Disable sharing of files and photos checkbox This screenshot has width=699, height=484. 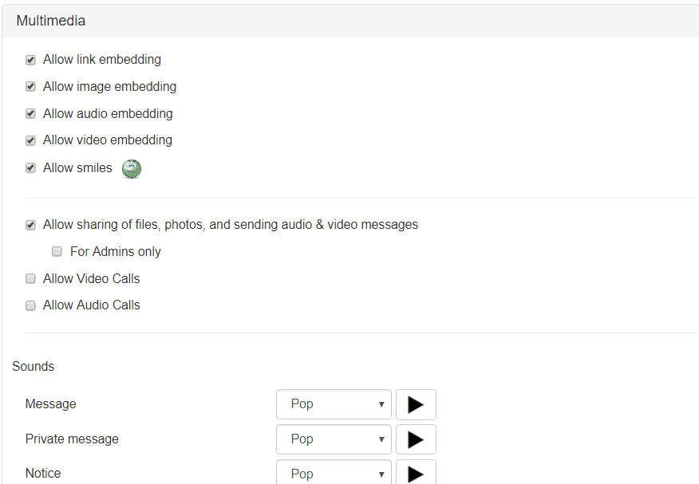pyautogui.click(x=30, y=225)
